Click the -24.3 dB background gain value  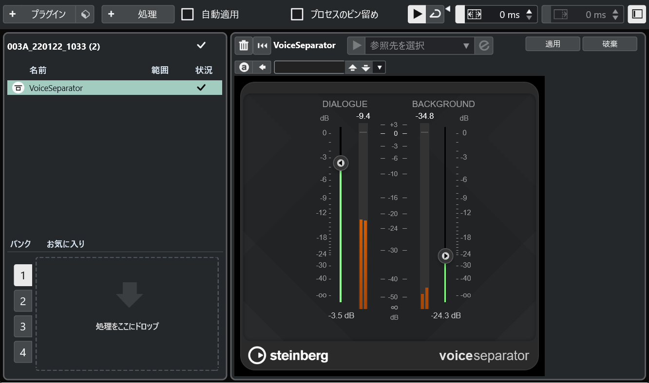(x=446, y=315)
